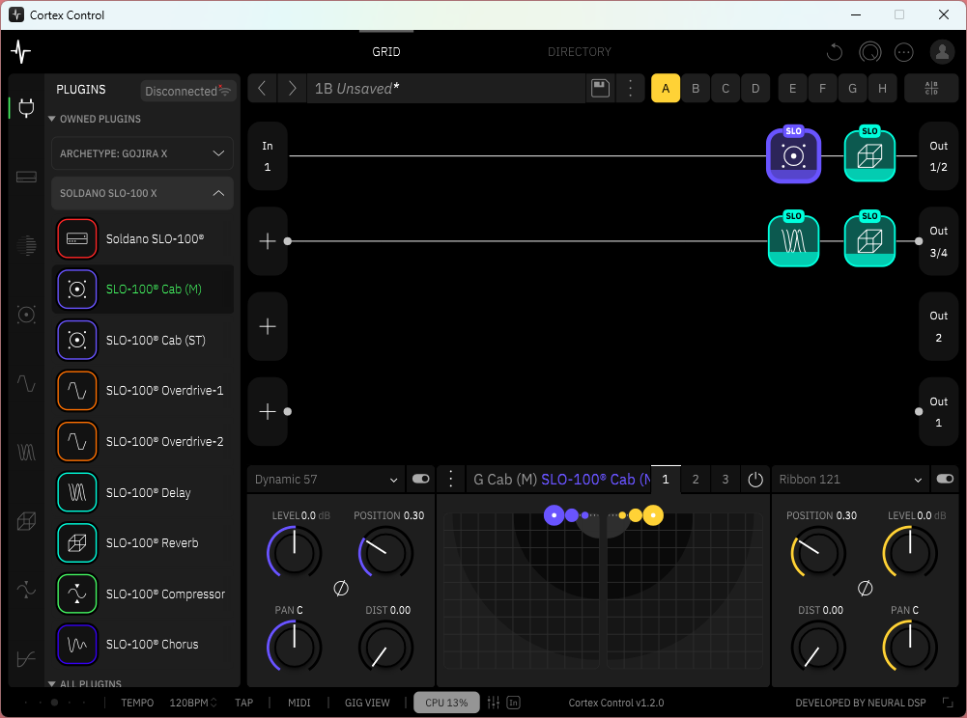The width and height of the screenshot is (967, 718).
Task: Open the scene settings sliders icon
Action: [x=931, y=88]
